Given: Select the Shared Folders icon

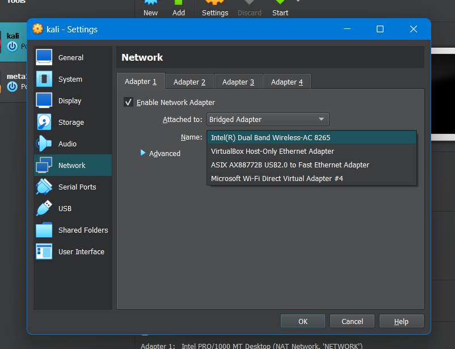Looking at the screenshot, I should [x=44, y=230].
